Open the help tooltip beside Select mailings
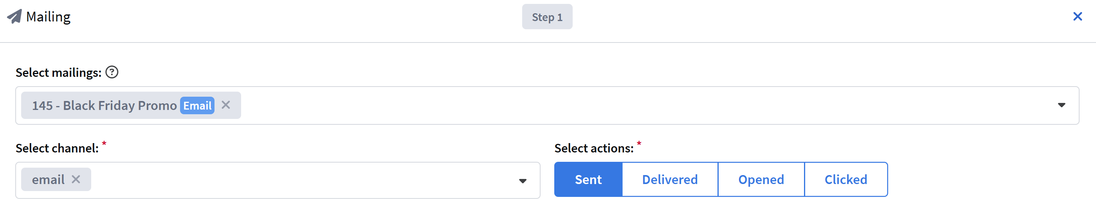This screenshot has height=216, width=1096. 112,73
